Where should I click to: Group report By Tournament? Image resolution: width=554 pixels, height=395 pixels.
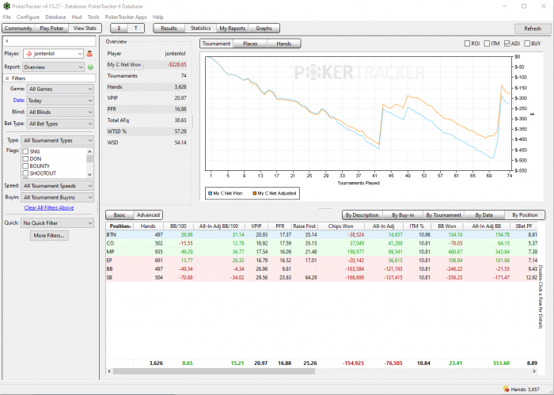[443, 215]
